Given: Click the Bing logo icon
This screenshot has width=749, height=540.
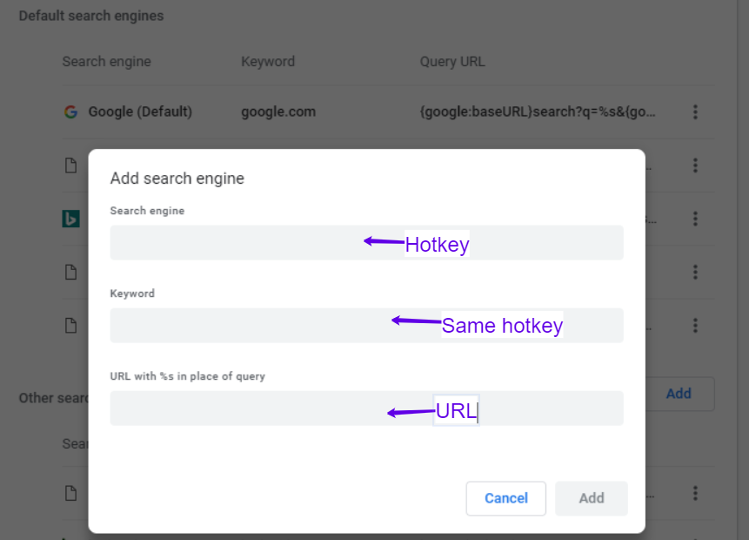Looking at the screenshot, I should (x=70, y=219).
